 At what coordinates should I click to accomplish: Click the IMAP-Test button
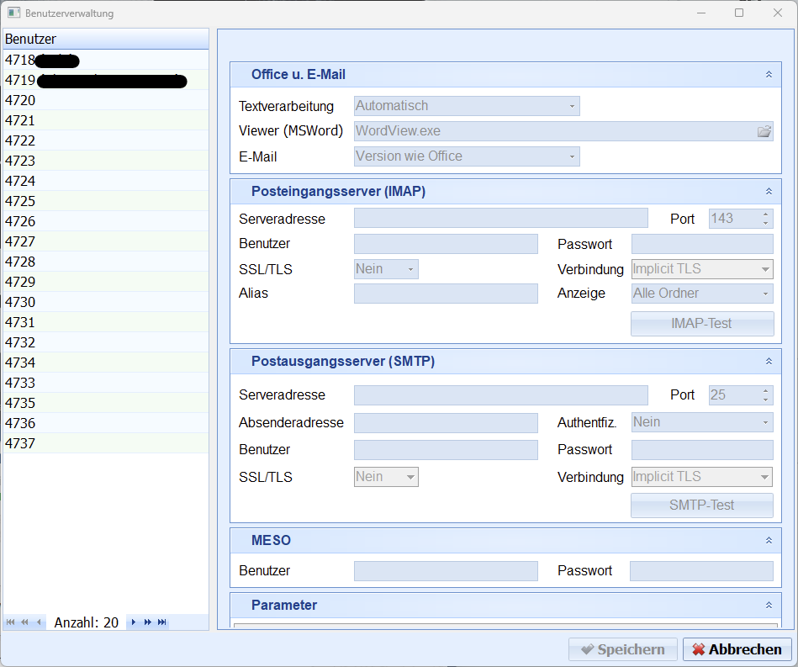pyautogui.click(x=701, y=324)
